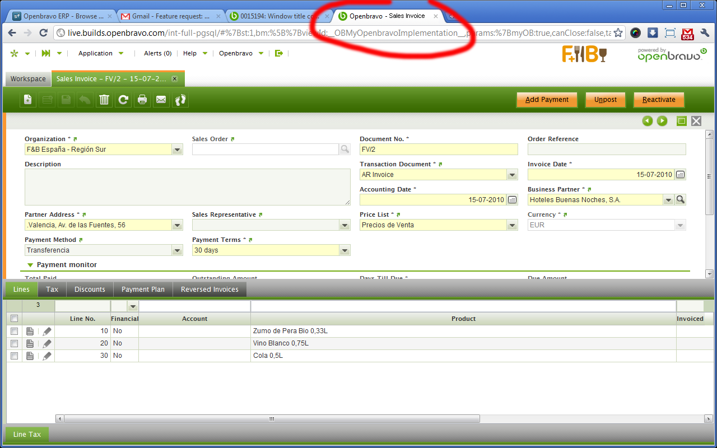Expand the Partner Address dropdown
The height and width of the screenshot is (448, 717).
177,225
